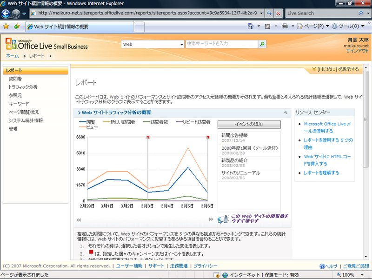372x279 pixels.
Task: Open the Live Search provider dropdown arrow
Action: tap(368, 13)
